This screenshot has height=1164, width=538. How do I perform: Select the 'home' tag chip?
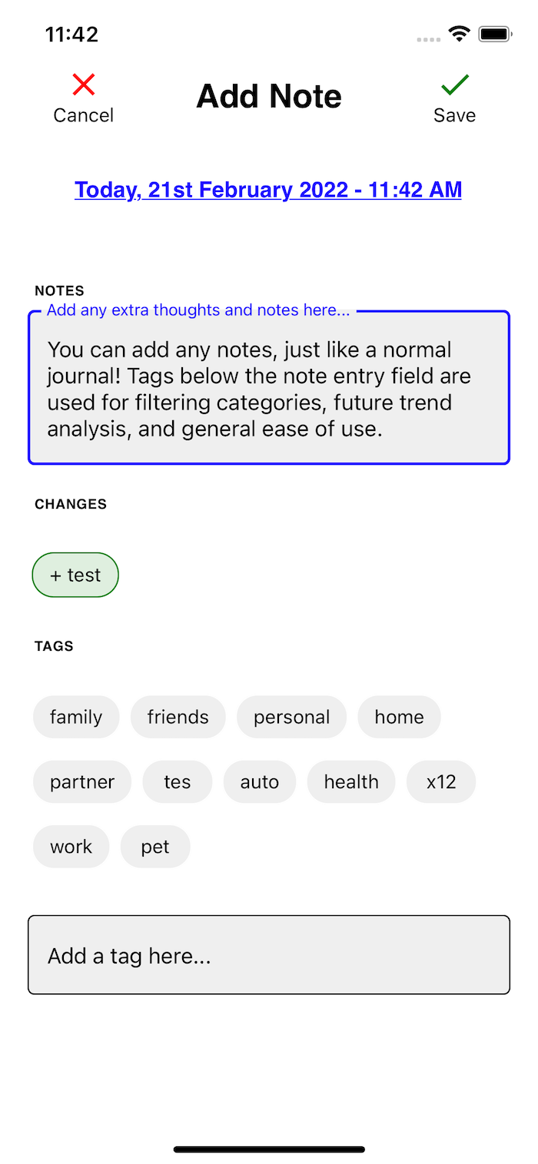(400, 717)
